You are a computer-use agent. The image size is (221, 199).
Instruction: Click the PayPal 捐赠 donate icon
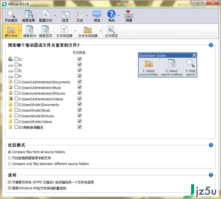(129, 16)
